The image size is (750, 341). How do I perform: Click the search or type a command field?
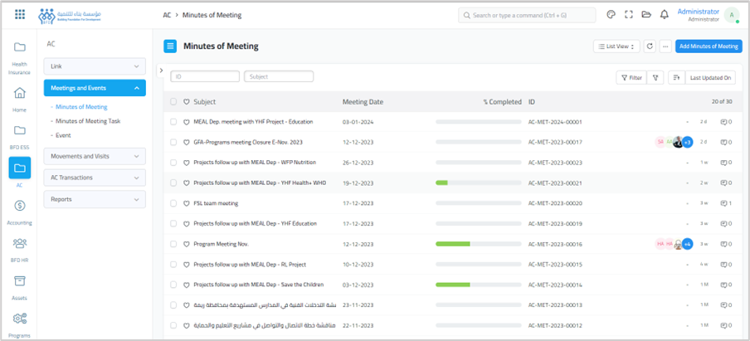pos(527,15)
